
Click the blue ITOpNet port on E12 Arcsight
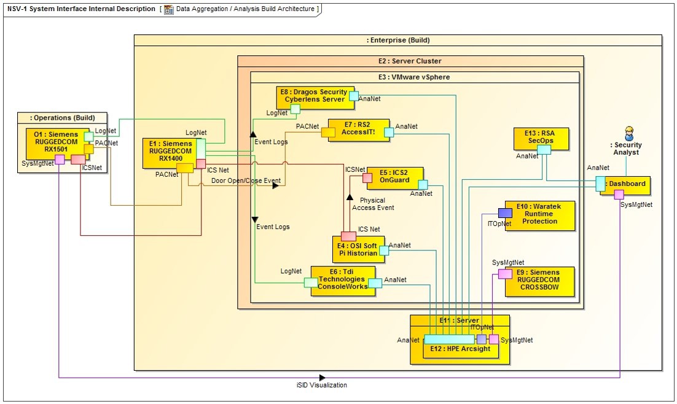click(482, 340)
